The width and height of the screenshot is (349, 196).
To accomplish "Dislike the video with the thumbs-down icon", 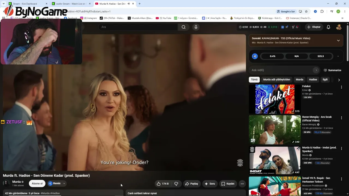I will point(176,184).
